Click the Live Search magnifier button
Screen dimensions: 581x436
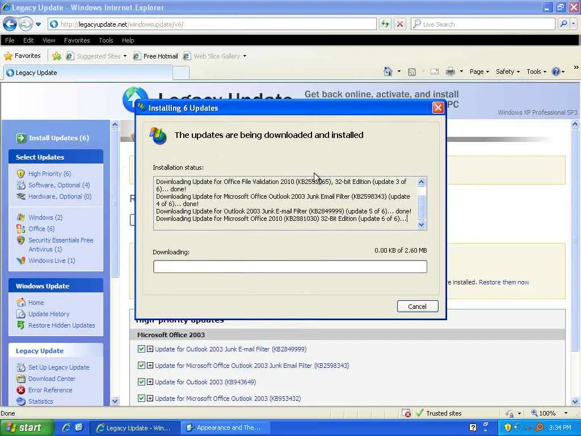coord(563,24)
